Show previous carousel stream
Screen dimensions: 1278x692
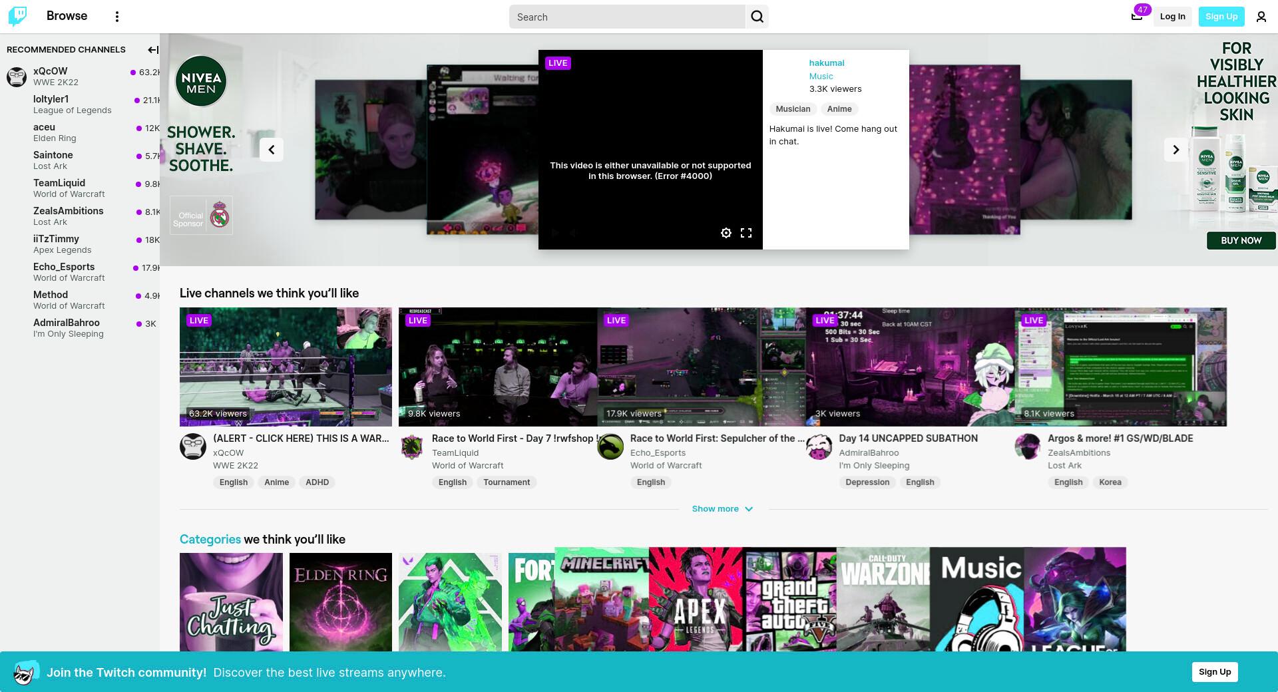coord(272,150)
